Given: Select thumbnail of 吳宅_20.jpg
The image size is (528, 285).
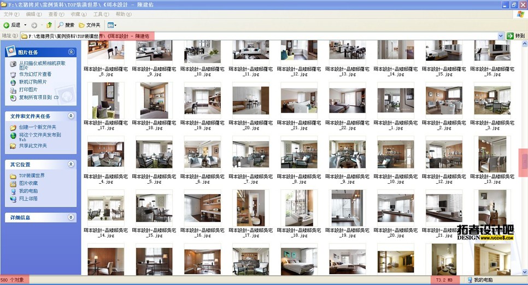Looking at the screenshot, I should (x=396, y=208).
